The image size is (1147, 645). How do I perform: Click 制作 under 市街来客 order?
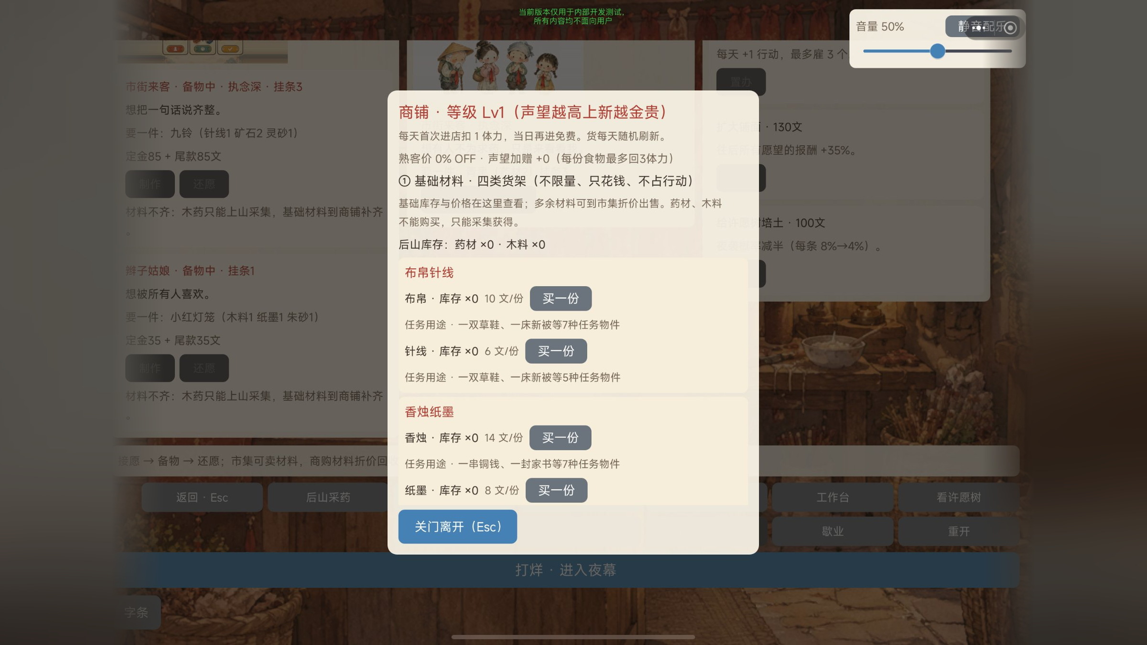(x=150, y=184)
